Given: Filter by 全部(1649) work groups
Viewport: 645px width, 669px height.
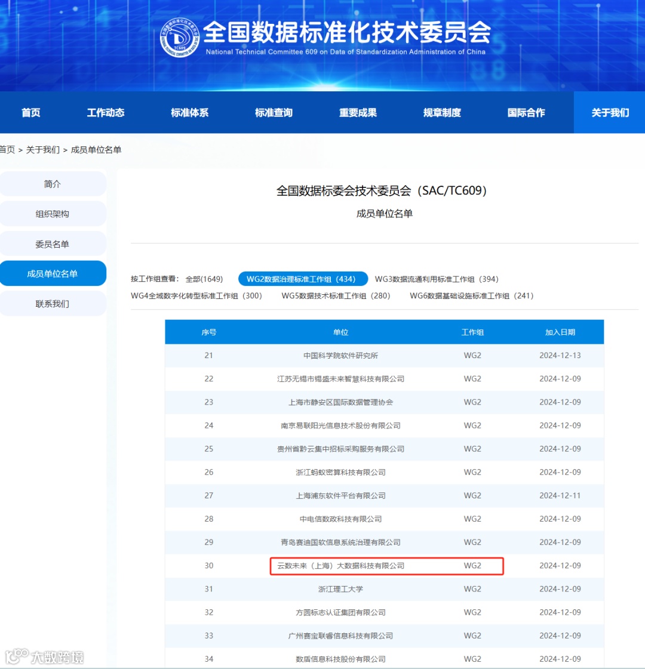Looking at the screenshot, I should click(204, 279).
